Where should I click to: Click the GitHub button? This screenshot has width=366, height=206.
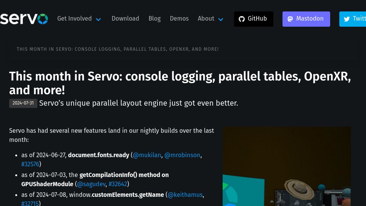[254, 19]
